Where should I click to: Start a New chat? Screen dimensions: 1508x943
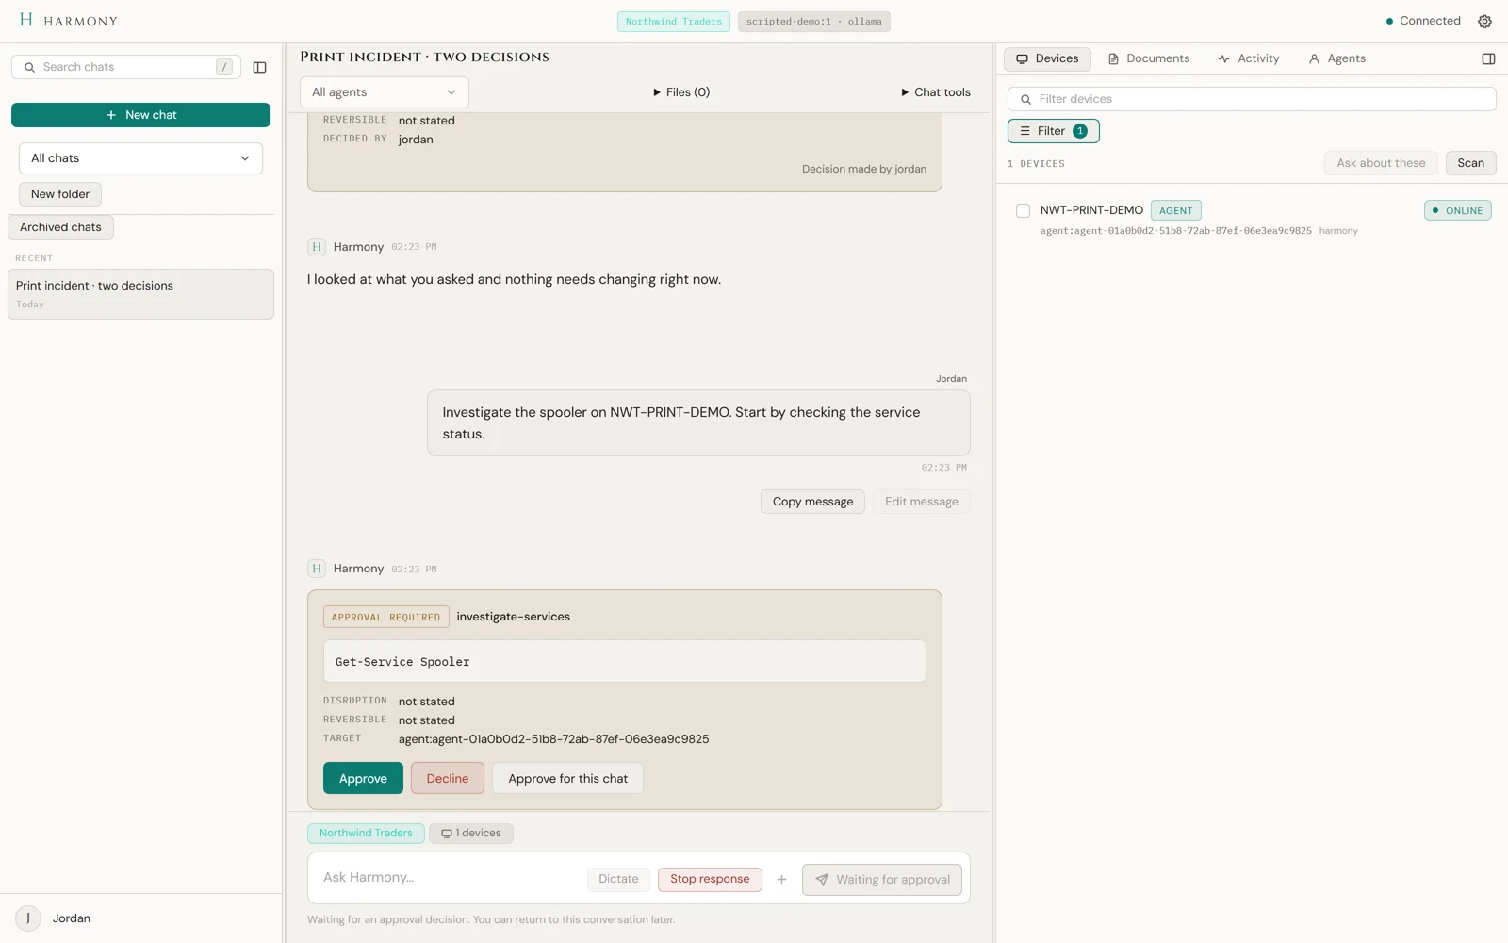pos(140,115)
